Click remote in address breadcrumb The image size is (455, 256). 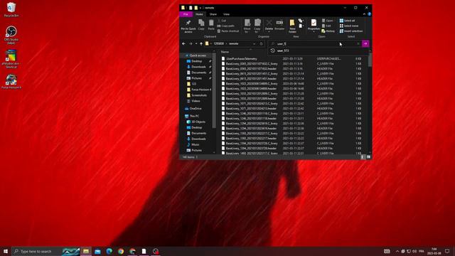[234, 43]
